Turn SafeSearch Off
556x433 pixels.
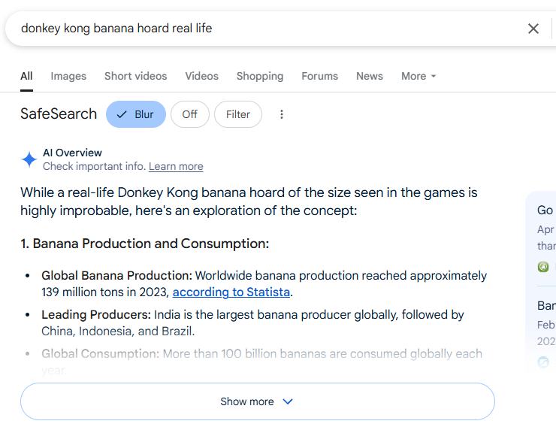pyautogui.click(x=189, y=114)
